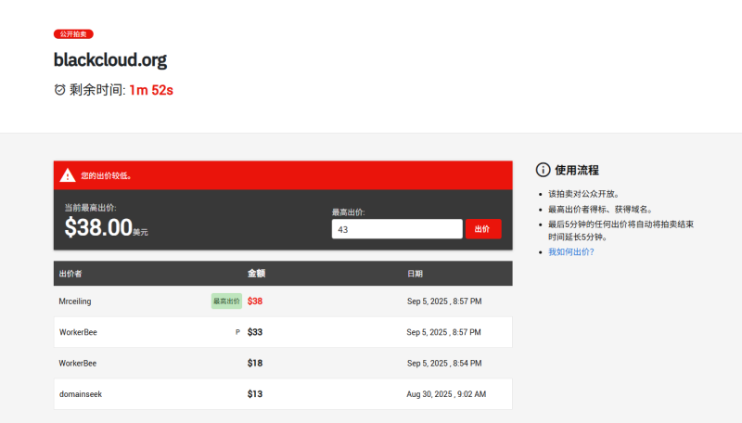Screen dimensions: 742x423
Task: Click the info circle icon next to 使用流程
Action: click(x=544, y=170)
